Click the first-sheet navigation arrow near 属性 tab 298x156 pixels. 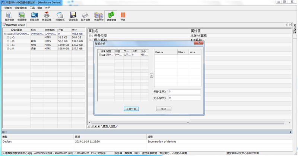pyautogui.click(x=89, y=126)
